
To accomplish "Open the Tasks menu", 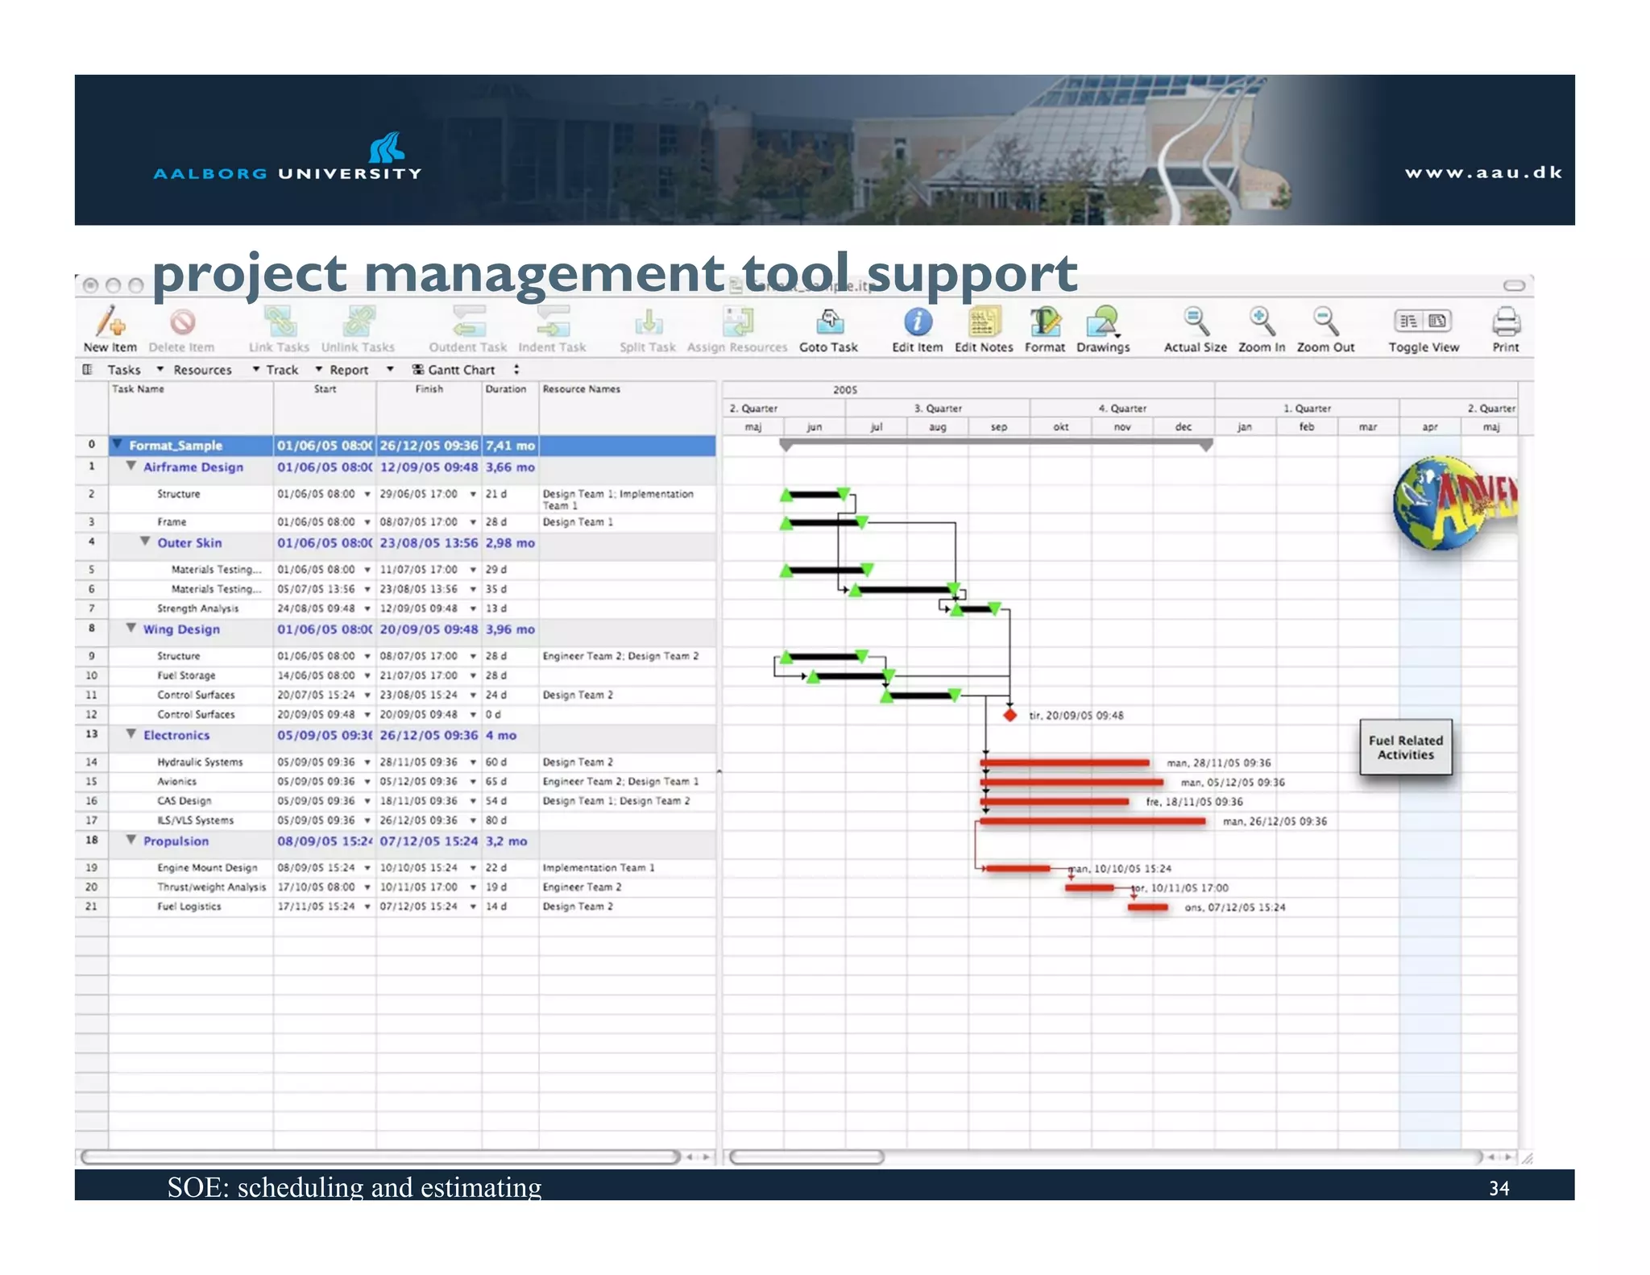I will point(124,369).
